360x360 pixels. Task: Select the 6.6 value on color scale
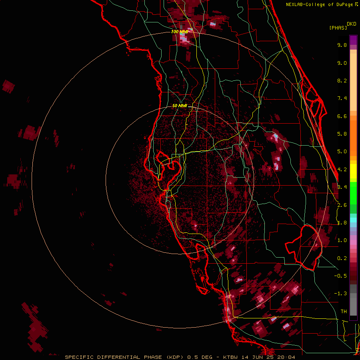click(x=342, y=116)
